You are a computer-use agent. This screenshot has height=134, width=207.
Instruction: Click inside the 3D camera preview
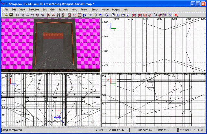50,45
